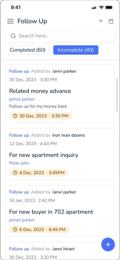Select the Incomplete (40) tab
This screenshot has height=260, width=120.
point(76,50)
